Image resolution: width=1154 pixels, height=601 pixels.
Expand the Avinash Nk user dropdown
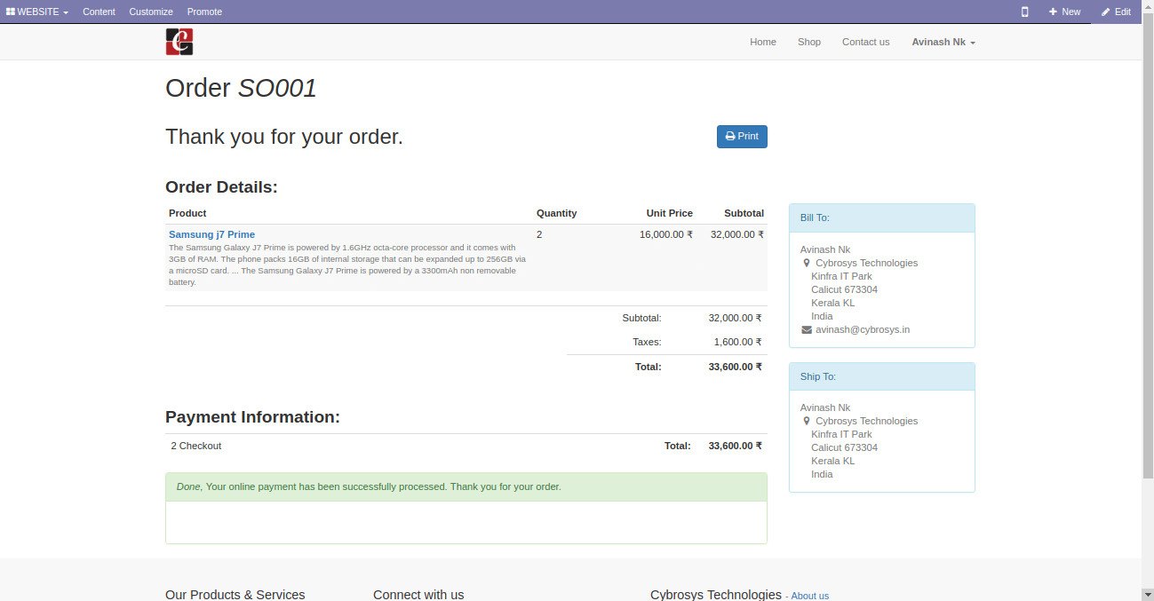pyautogui.click(x=943, y=42)
